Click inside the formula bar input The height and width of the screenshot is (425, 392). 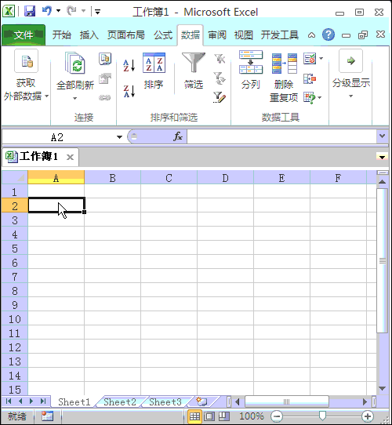281,136
